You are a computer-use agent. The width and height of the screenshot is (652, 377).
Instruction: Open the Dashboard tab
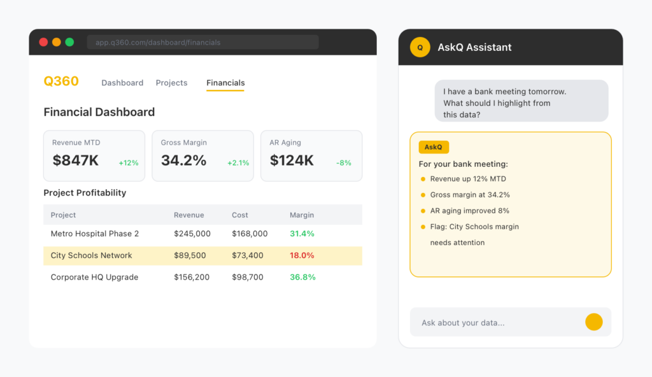click(x=122, y=83)
